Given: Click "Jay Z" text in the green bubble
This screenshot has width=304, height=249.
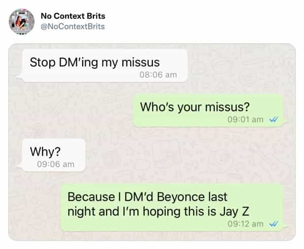Looking at the screenshot, I should (234, 211).
